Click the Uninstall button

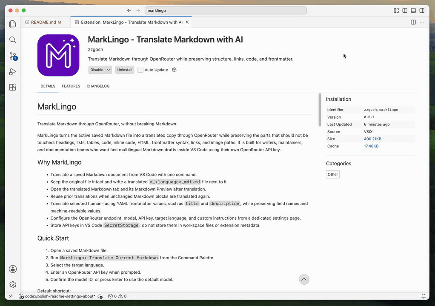pos(125,70)
